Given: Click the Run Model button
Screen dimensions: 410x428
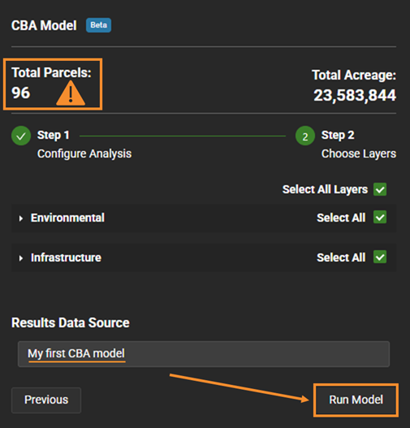Looking at the screenshot, I should pos(356,400).
